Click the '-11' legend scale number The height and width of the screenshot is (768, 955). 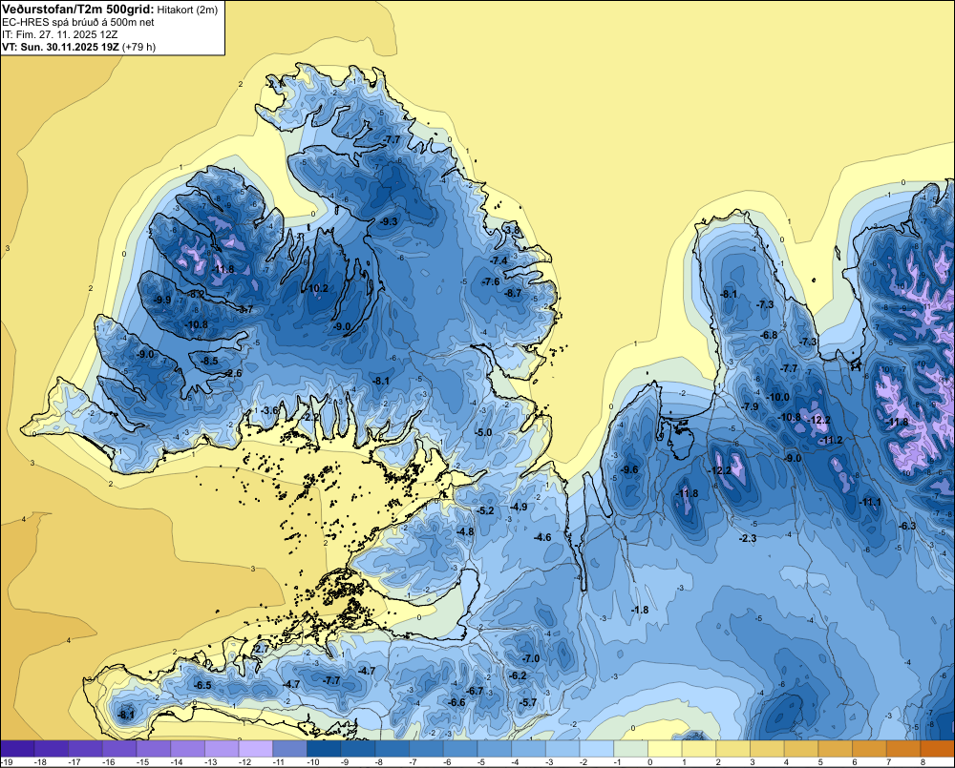[279, 762]
